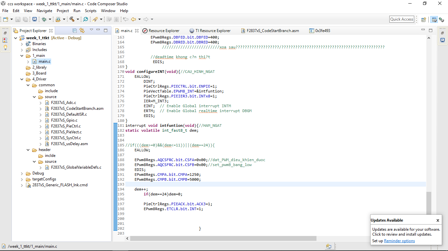Open Debug button dropdown arrow

pos(50,19)
